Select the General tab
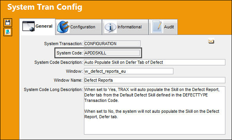The height and width of the screenshot is (140, 232). (37, 27)
